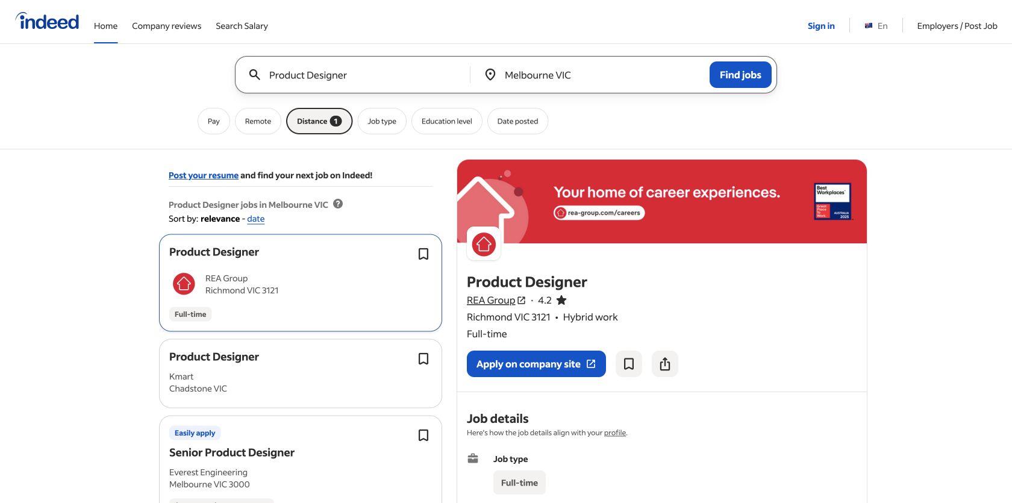Click Sign in
The image size is (1012, 503).
tap(821, 26)
